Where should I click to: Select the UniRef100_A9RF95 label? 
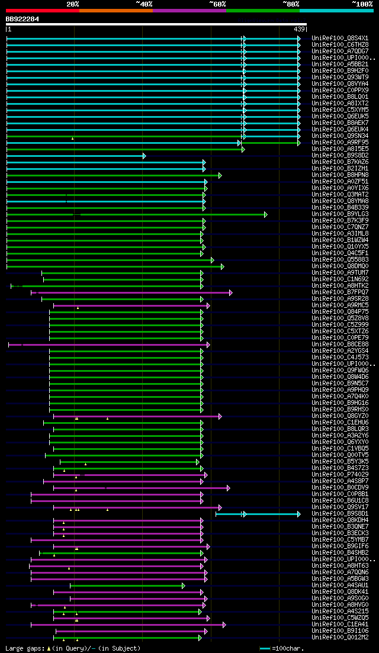click(340, 143)
